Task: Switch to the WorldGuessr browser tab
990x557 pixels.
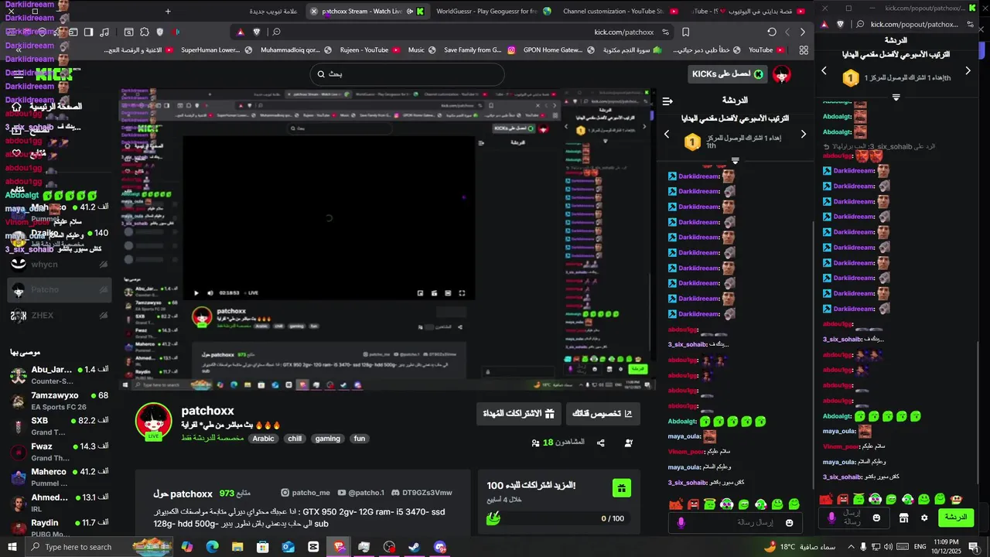Action: [x=493, y=11]
